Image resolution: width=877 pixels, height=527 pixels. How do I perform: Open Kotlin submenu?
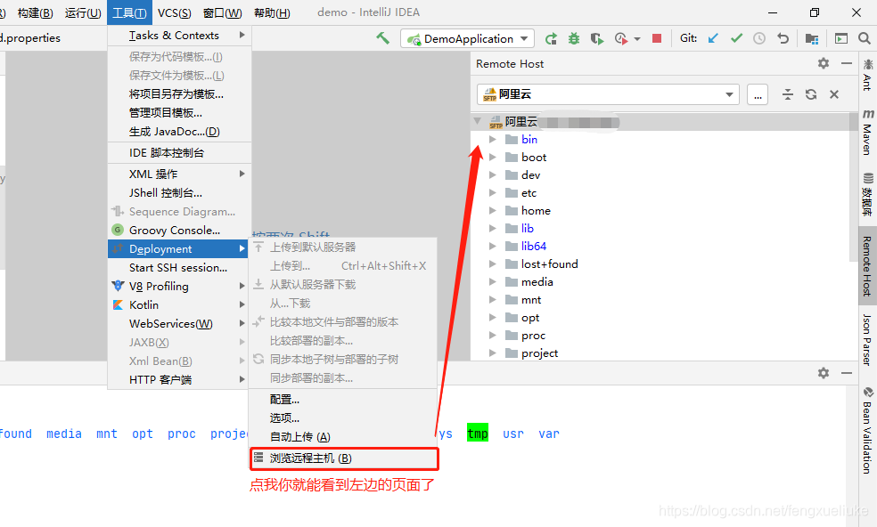click(179, 304)
